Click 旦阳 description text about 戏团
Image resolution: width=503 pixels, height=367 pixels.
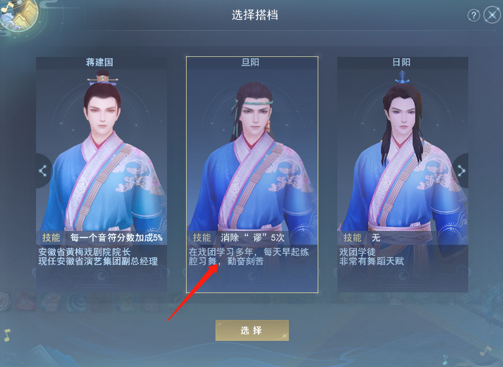tap(249, 256)
